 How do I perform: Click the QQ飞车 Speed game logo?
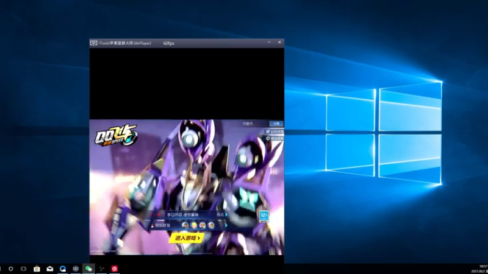[x=116, y=135]
